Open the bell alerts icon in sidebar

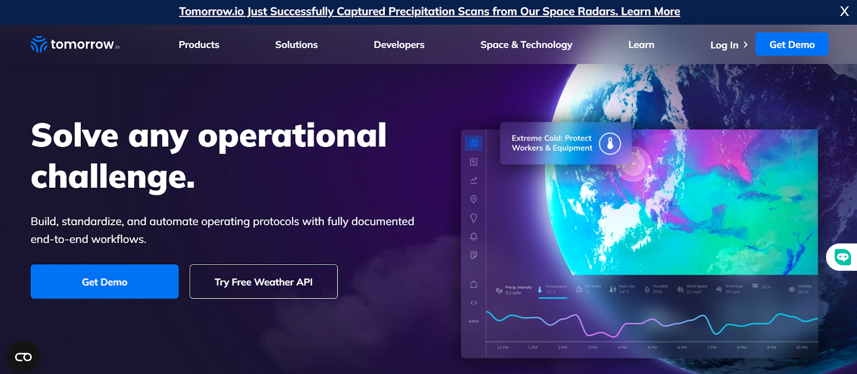tap(473, 236)
